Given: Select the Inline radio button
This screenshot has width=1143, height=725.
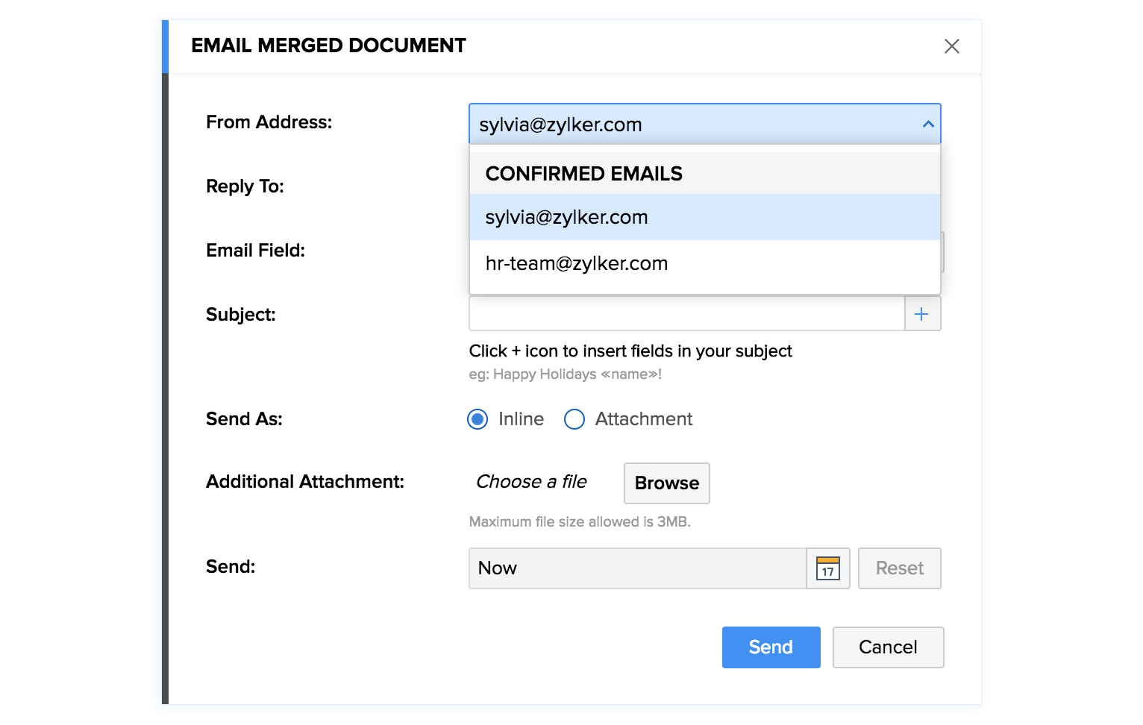Looking at the screenshot, I should (478, 419).
